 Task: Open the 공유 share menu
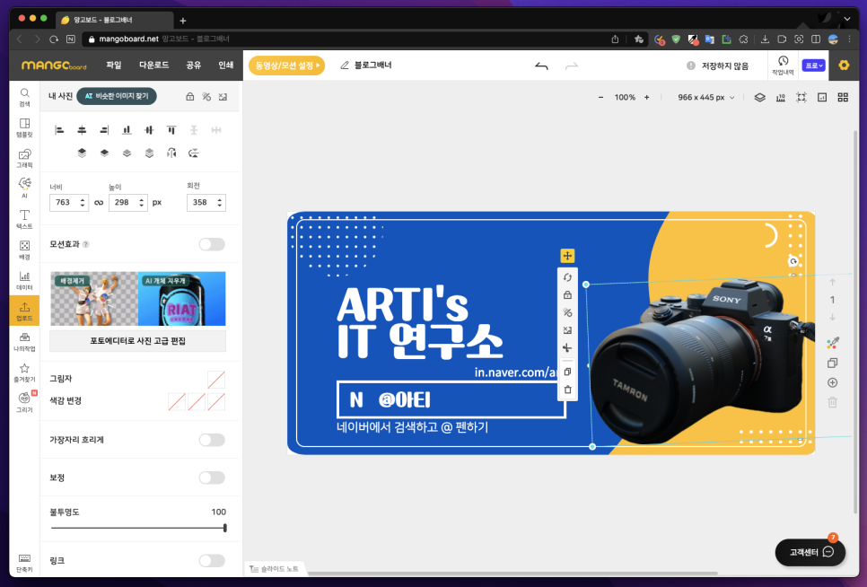pos(194,66)
